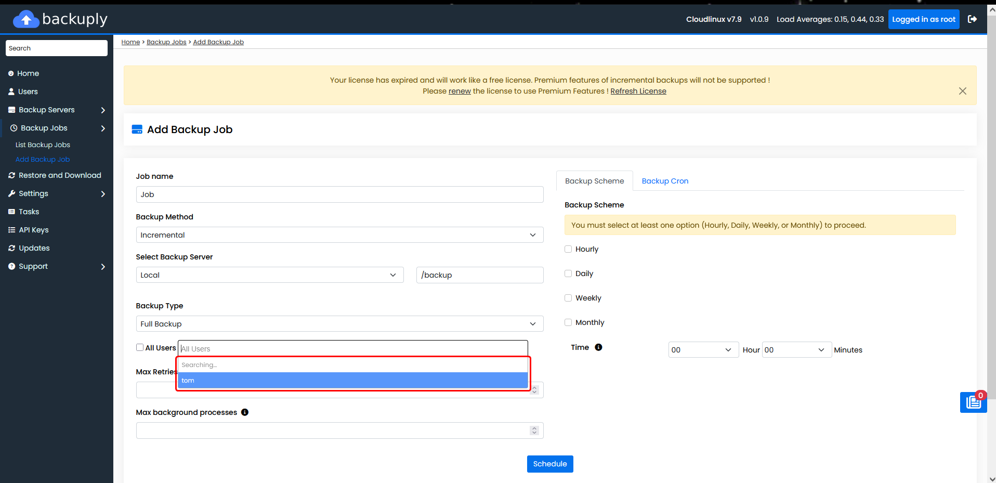Switch to the Backup Cron tab
996x483 pixels.
pos(665,181)
